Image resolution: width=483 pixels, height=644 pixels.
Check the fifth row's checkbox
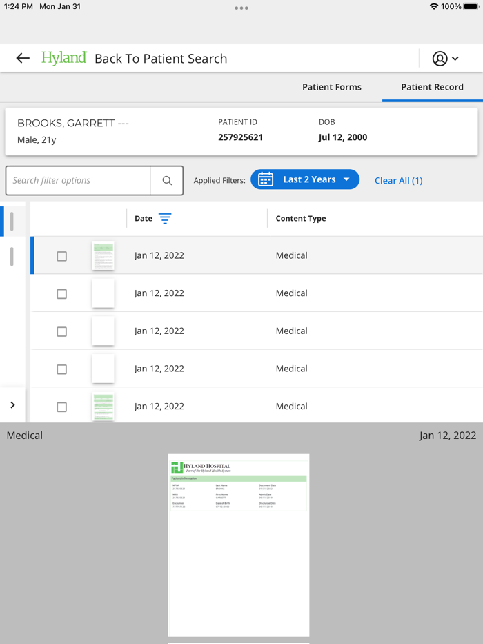[x=61, y=407]
